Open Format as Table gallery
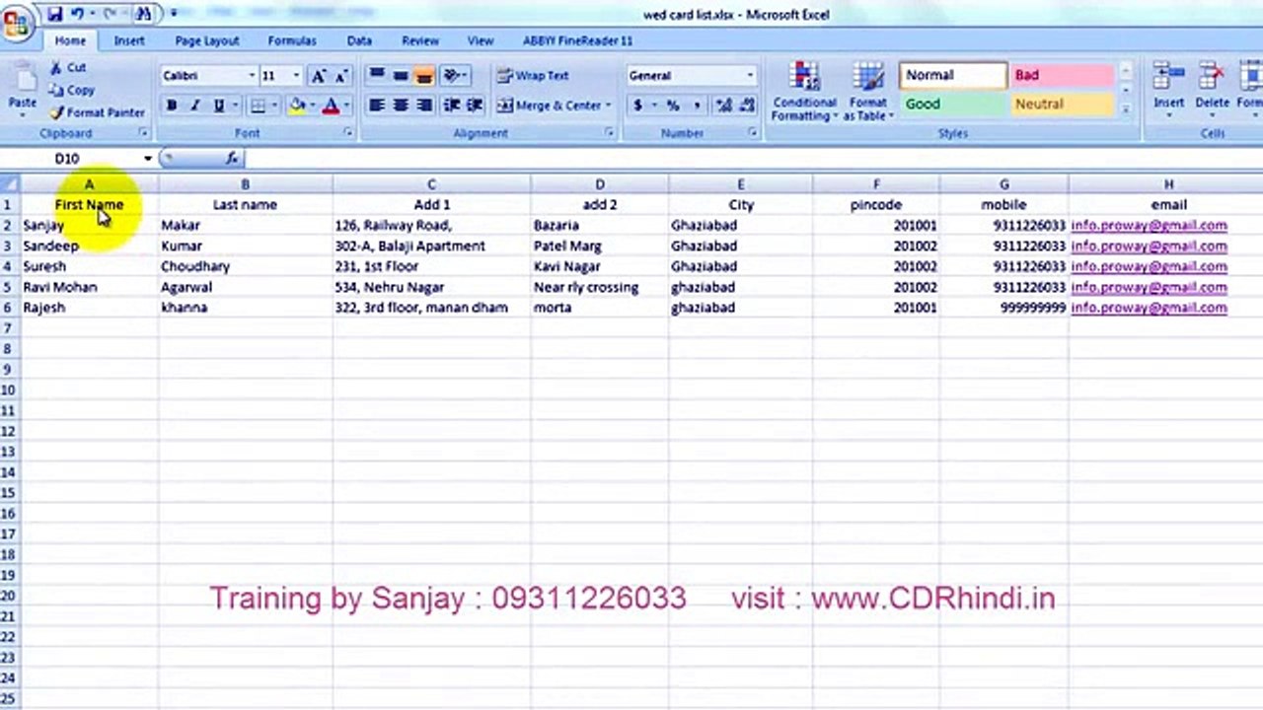 [868, 91]
